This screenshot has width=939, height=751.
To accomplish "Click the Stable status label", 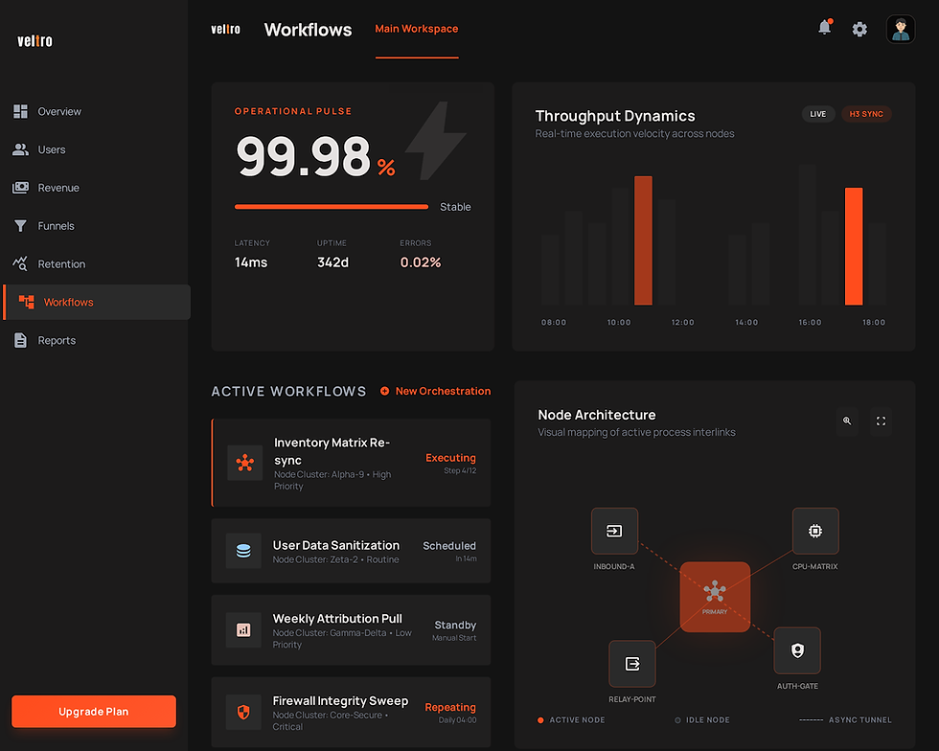I will [455, 207].
